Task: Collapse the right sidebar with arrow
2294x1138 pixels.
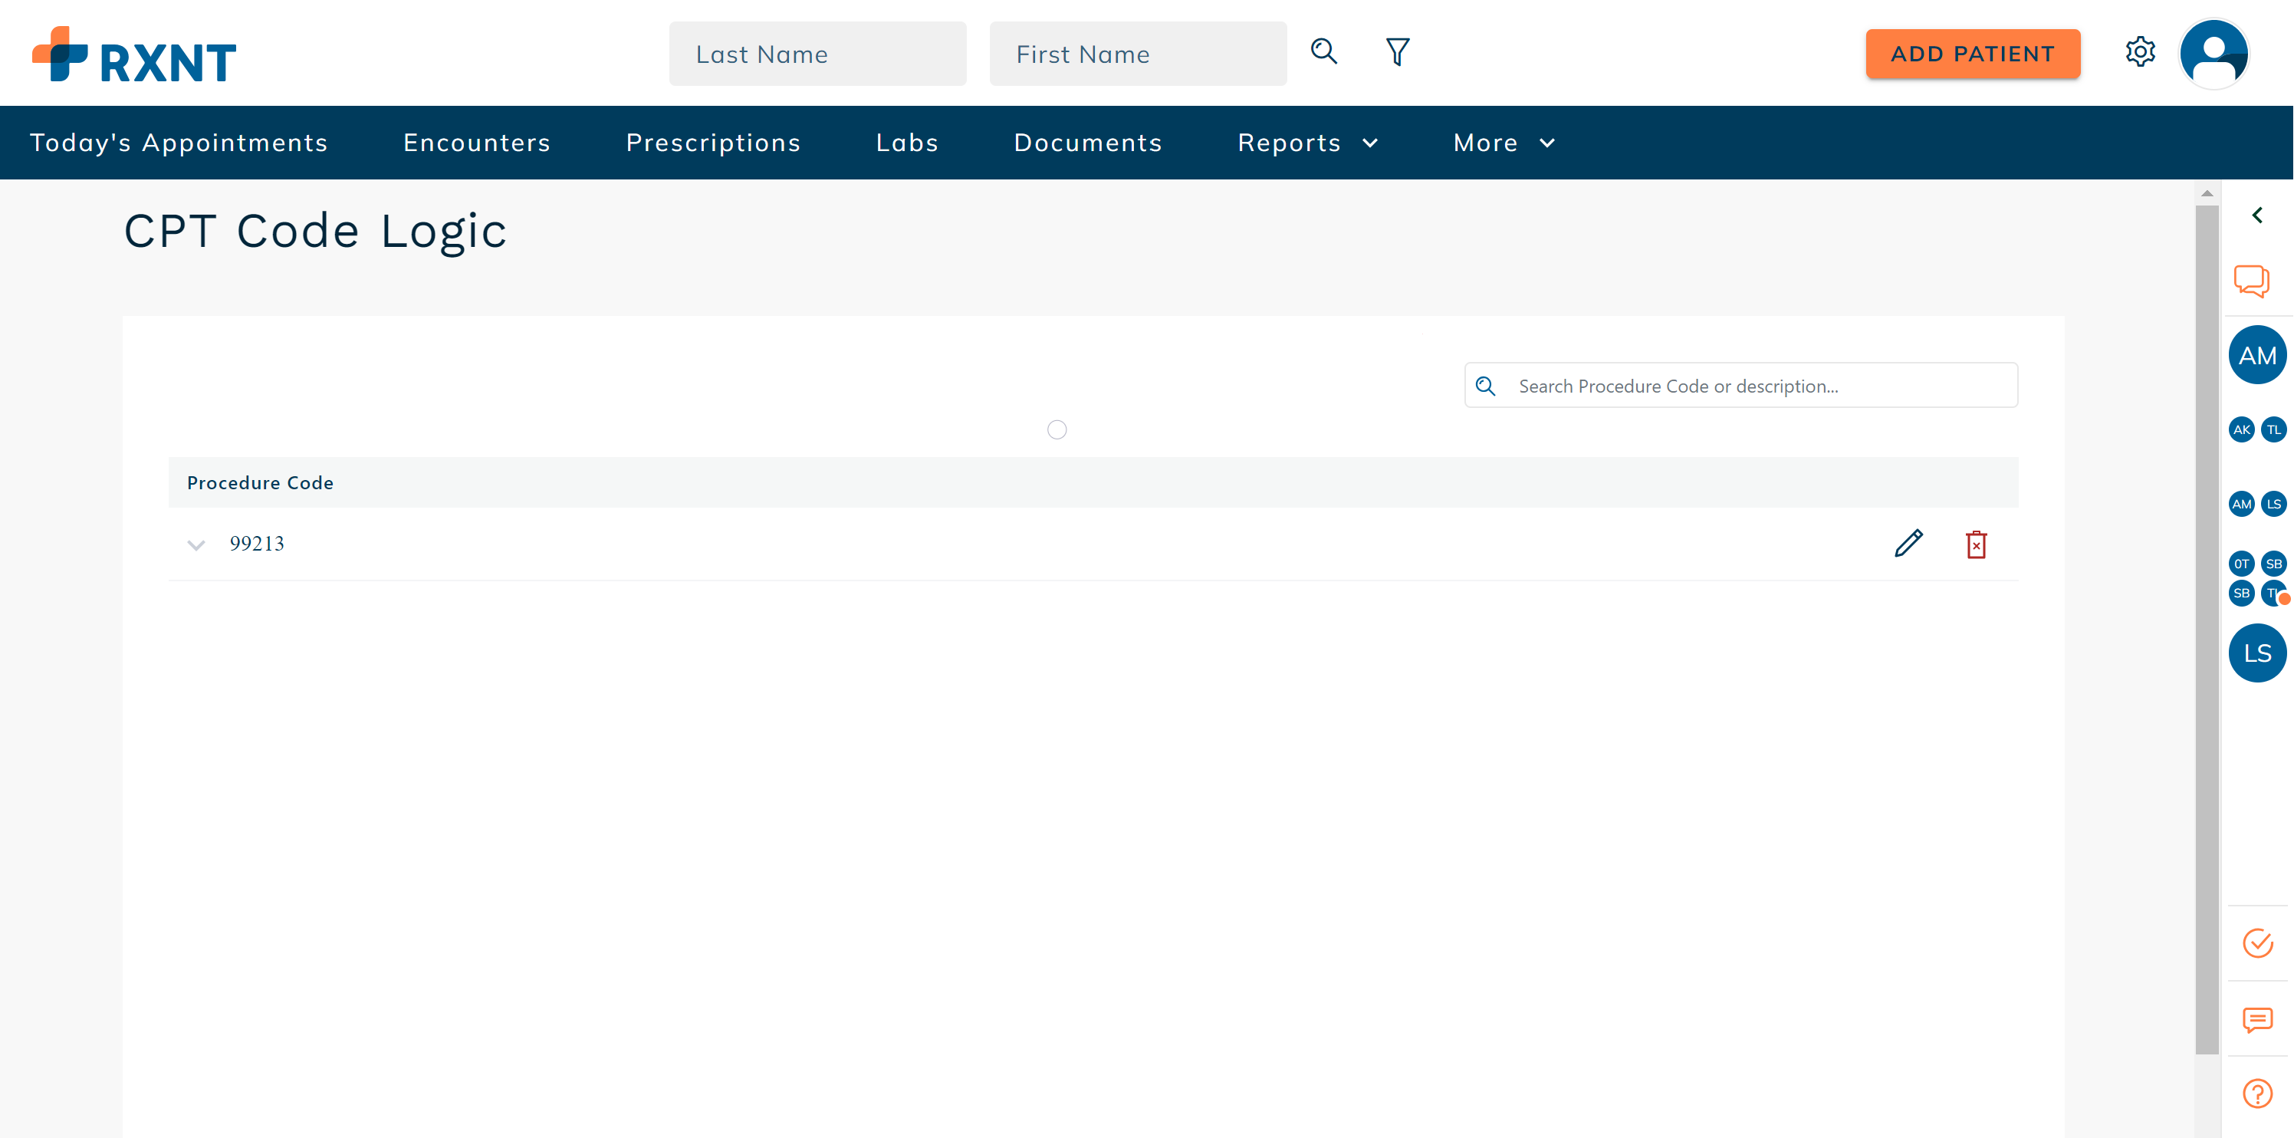Action: pyautogui.click(x=2256, y=215)
